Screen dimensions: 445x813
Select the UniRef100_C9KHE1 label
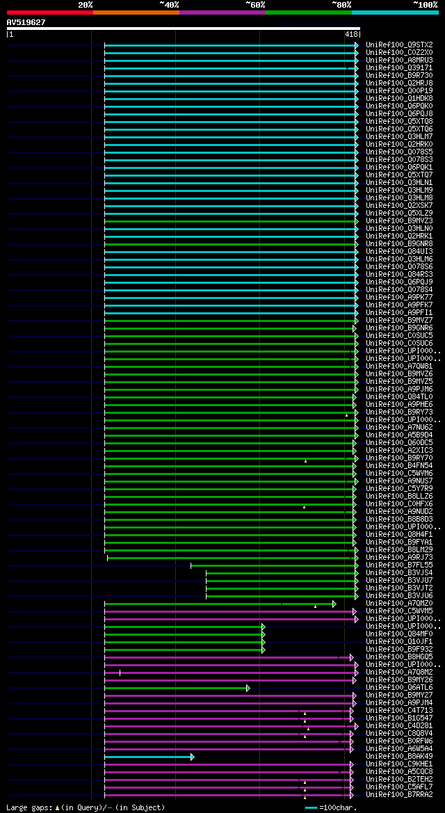(x=399, y=764)
